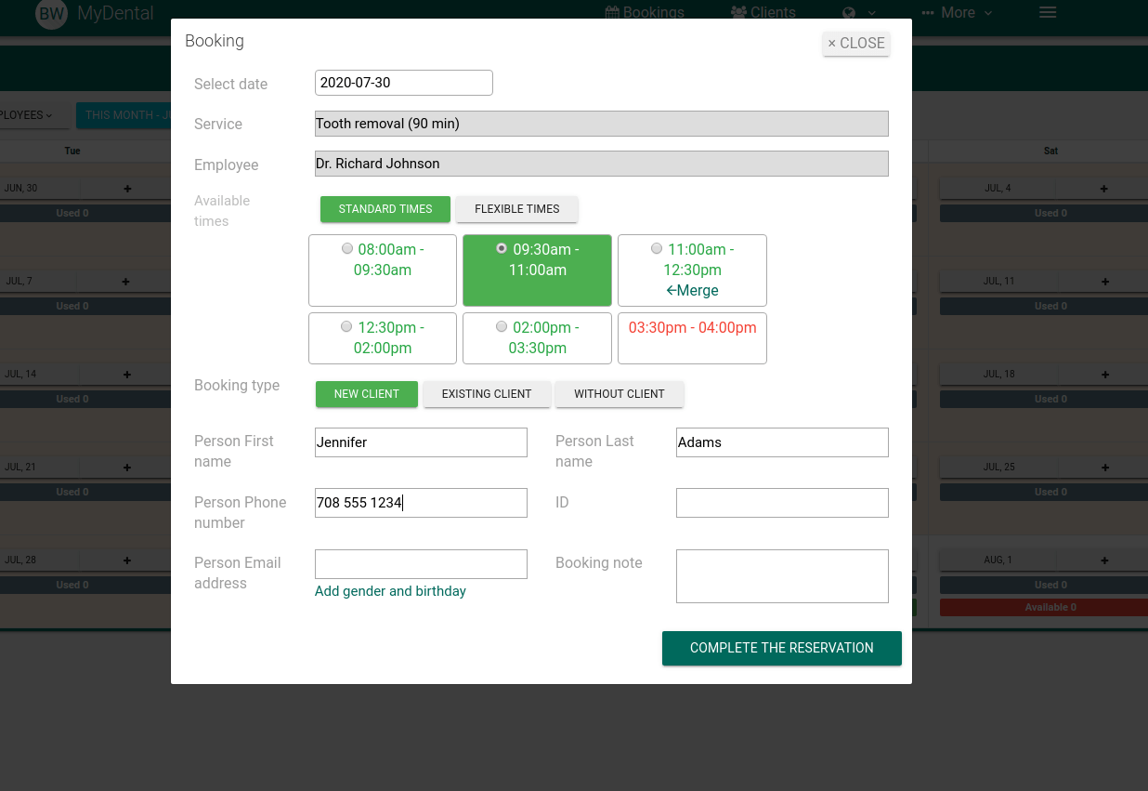Select the 08:00am - 09:30am time slot
Image resolution: width=1148 pixels, height=791 pixels.
pos(346,249)
